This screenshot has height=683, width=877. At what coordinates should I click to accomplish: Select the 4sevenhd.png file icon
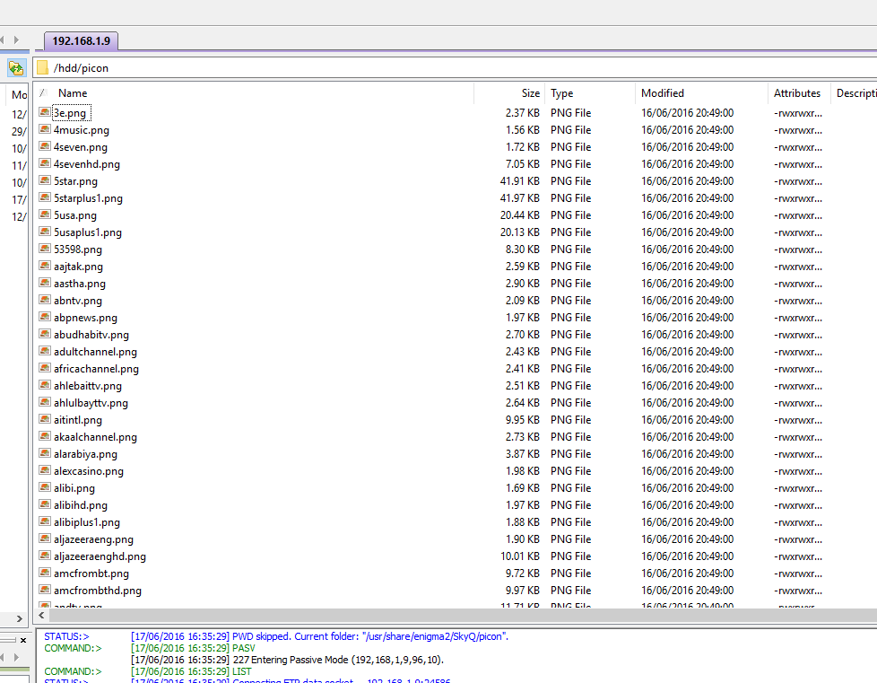click(x=45, y=163)
